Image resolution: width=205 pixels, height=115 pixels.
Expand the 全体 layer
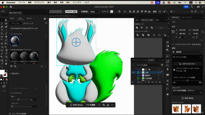point(140,73)
